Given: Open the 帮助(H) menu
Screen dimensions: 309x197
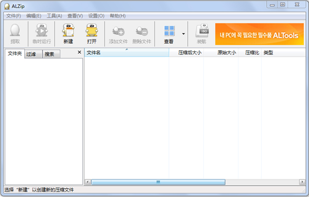Looking at the screenshot, I should click(117, 16).
